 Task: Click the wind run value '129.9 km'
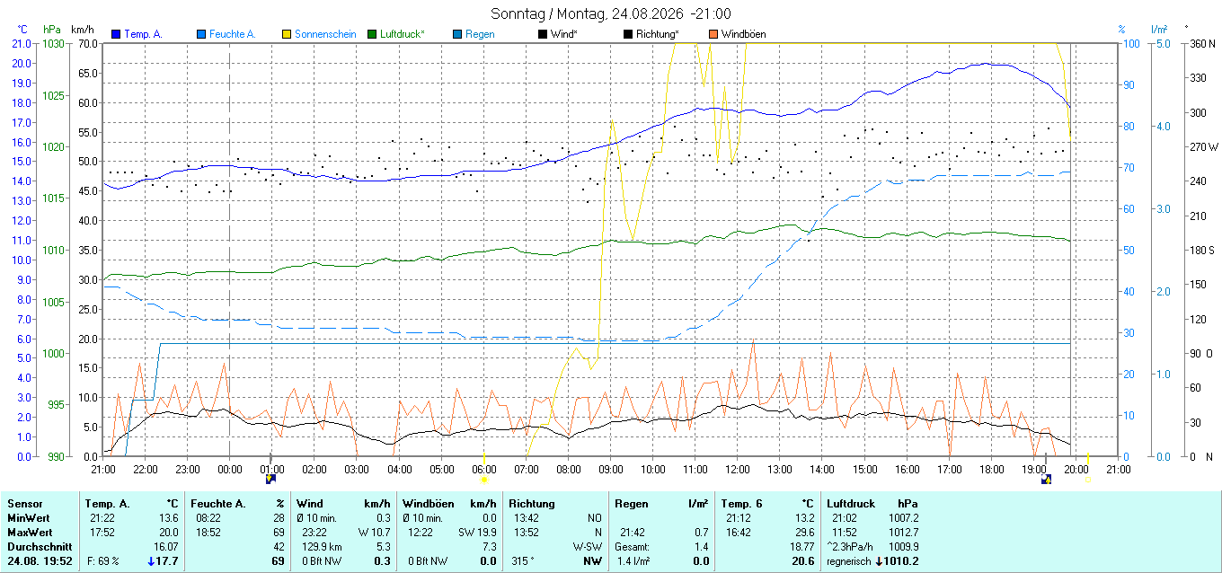click(322, 547)
